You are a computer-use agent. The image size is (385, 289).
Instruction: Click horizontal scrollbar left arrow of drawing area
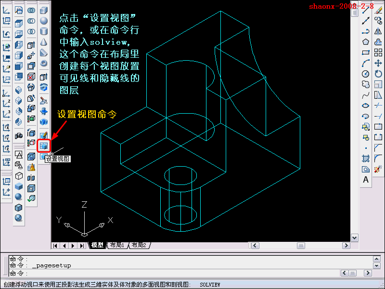(255, 246)
